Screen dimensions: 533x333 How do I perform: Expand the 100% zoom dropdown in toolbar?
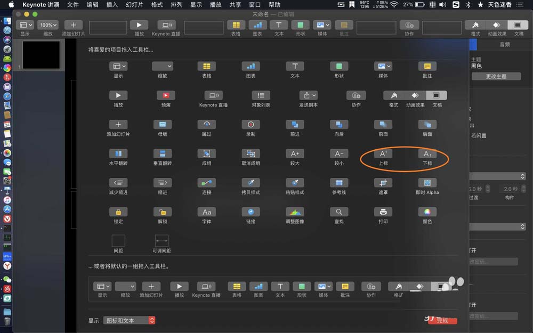[x=47, y=25]
